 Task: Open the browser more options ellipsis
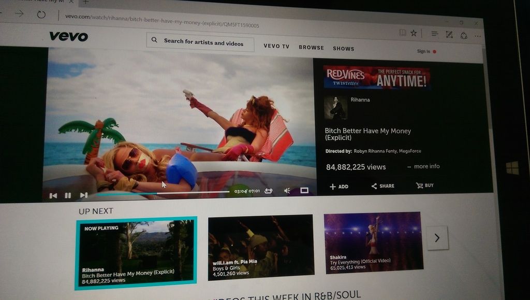(478, 36)
